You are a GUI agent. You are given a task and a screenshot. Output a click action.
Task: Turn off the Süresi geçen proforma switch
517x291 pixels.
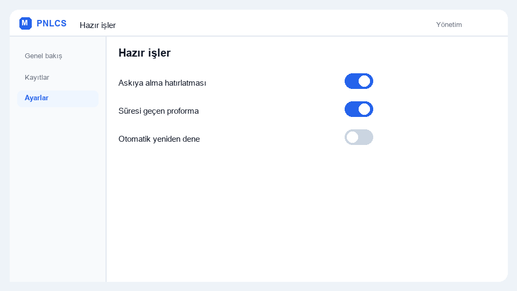(x=359, y=109)
